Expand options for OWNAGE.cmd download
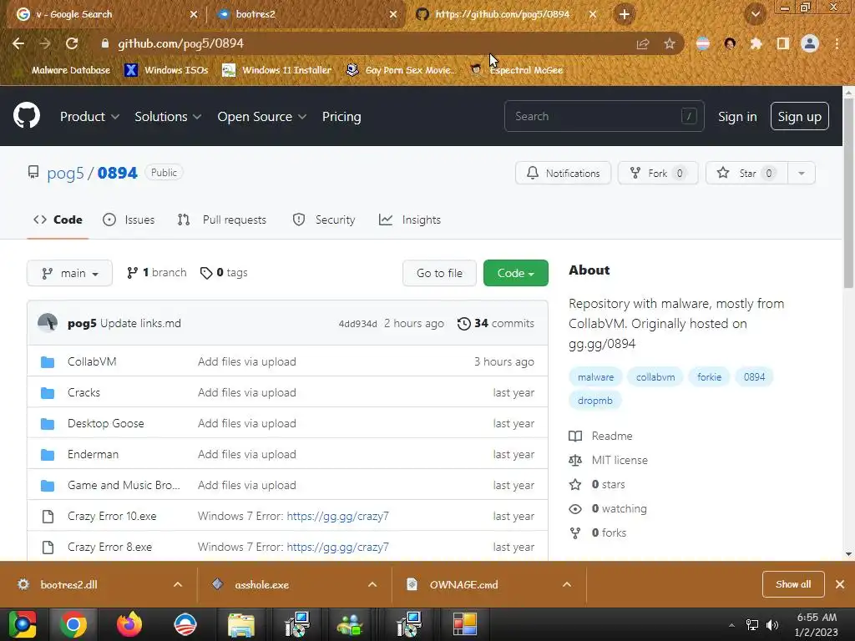 567,584
